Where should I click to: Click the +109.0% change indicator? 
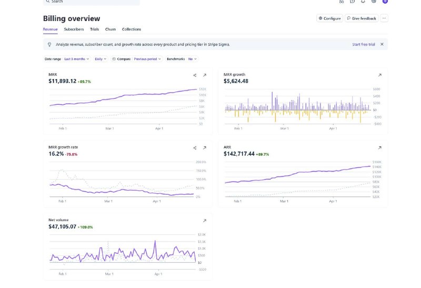tap(85, 227)
